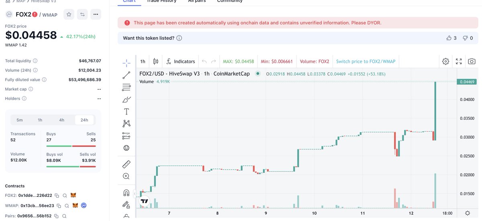482x221 pixels.
Task: Open the forecast and position tools
Action: click(x=126, y=136)
